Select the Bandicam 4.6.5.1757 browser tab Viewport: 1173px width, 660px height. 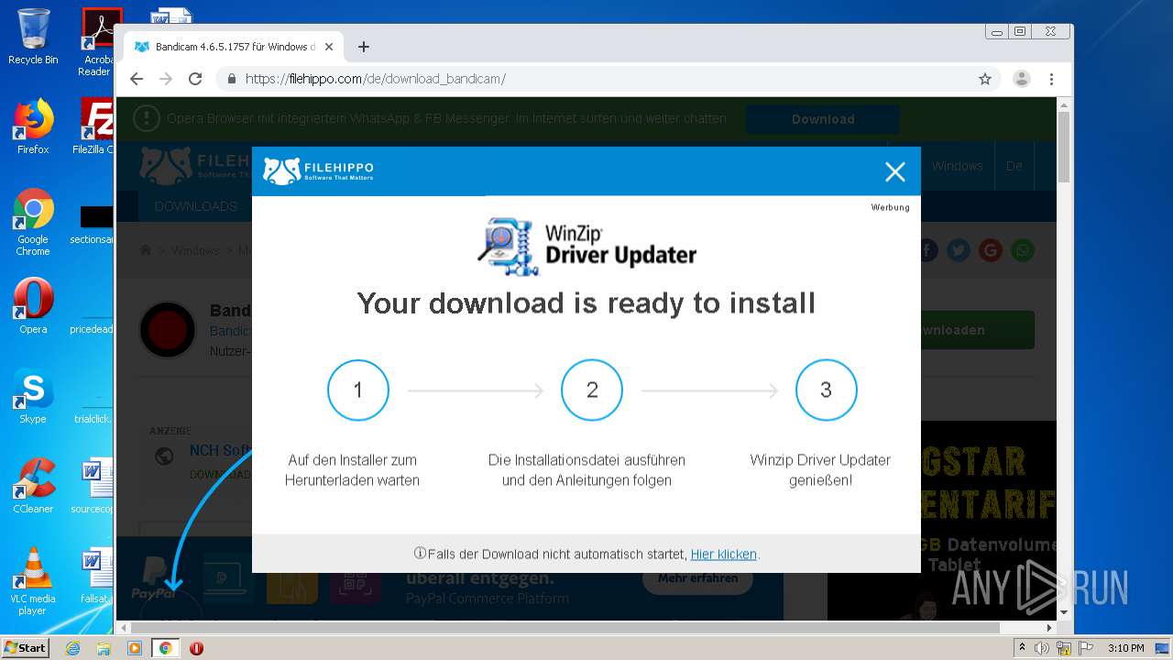tap(235, 47)
